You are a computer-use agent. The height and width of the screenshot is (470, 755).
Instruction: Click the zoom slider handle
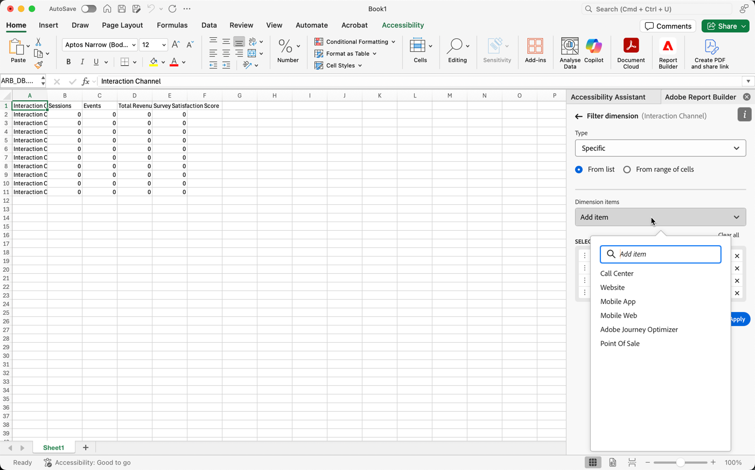(x=681, y=462)
